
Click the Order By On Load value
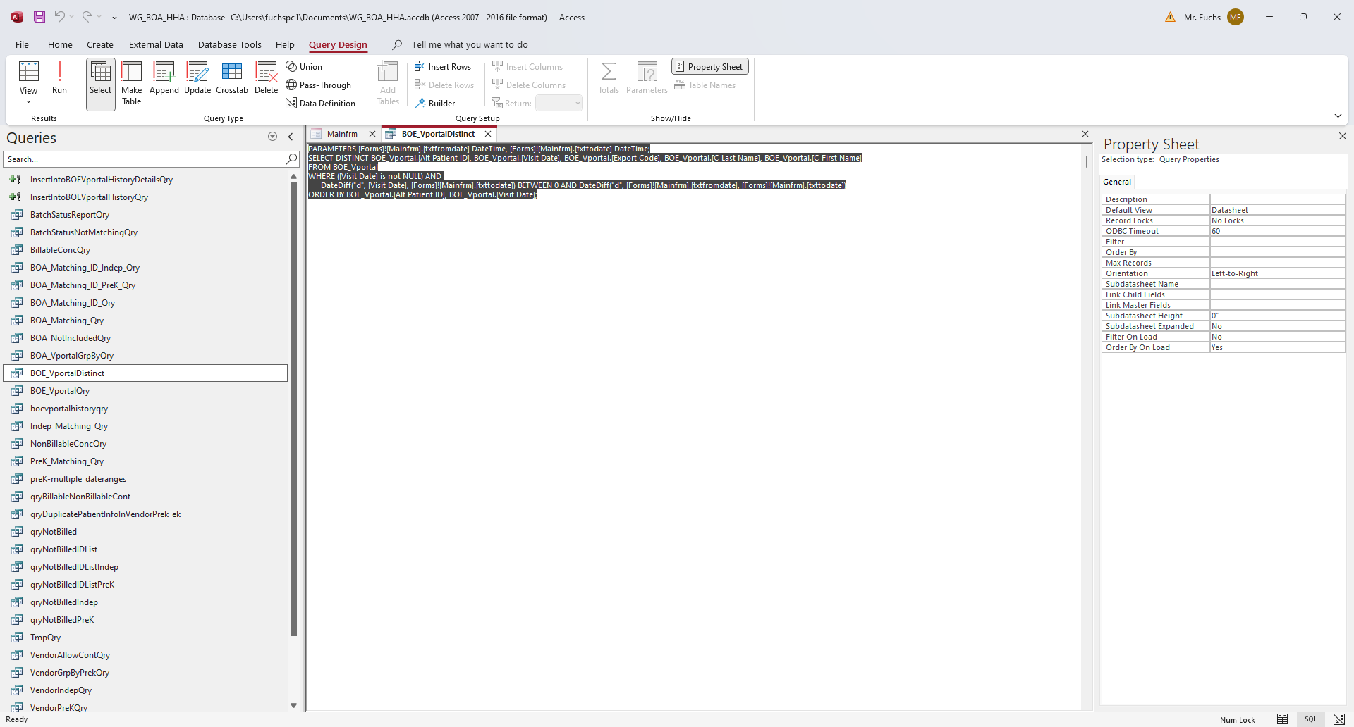point(1277,347)
